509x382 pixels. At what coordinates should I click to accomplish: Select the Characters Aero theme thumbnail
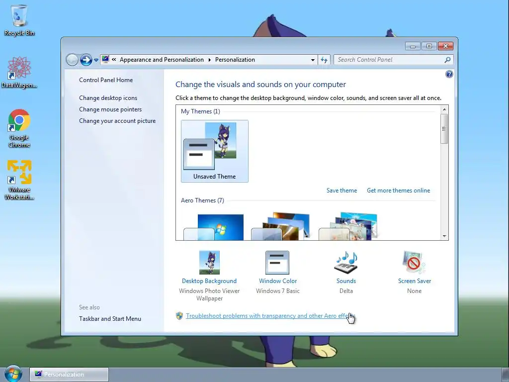tap(348, 226)
